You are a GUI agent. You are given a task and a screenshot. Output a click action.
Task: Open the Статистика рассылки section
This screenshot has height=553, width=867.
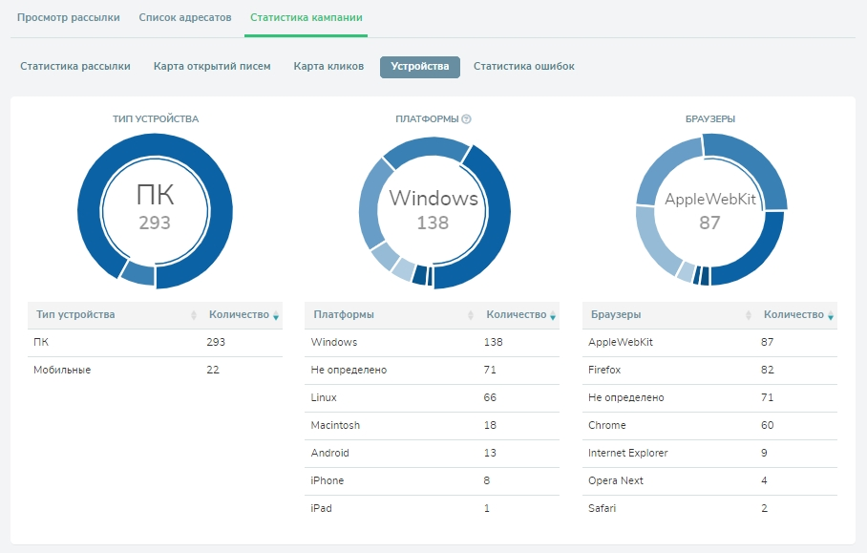tap(75, 66)
